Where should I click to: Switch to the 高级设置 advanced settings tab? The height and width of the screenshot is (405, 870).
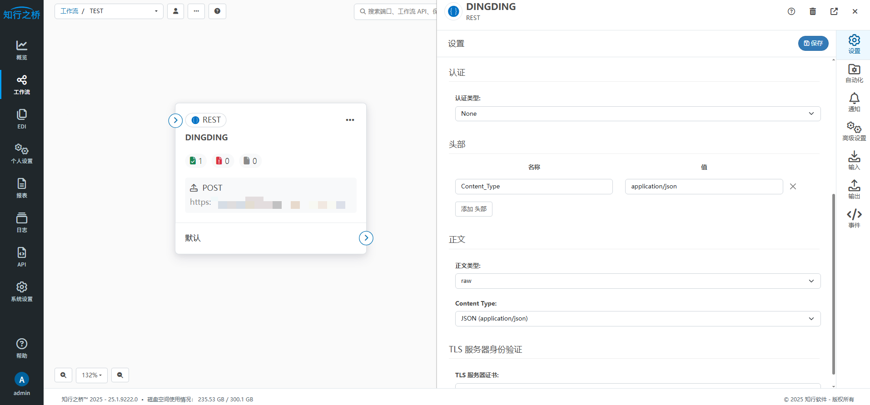pos(854,132)
